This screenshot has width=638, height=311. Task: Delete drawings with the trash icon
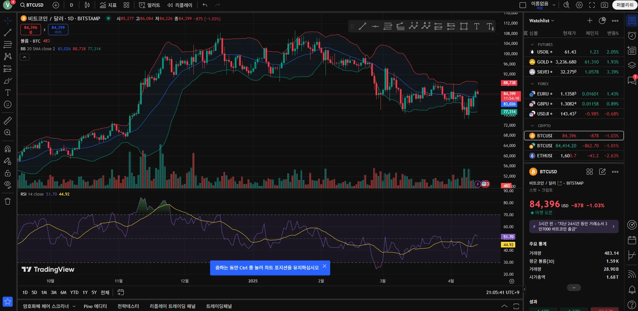[8, 201]
